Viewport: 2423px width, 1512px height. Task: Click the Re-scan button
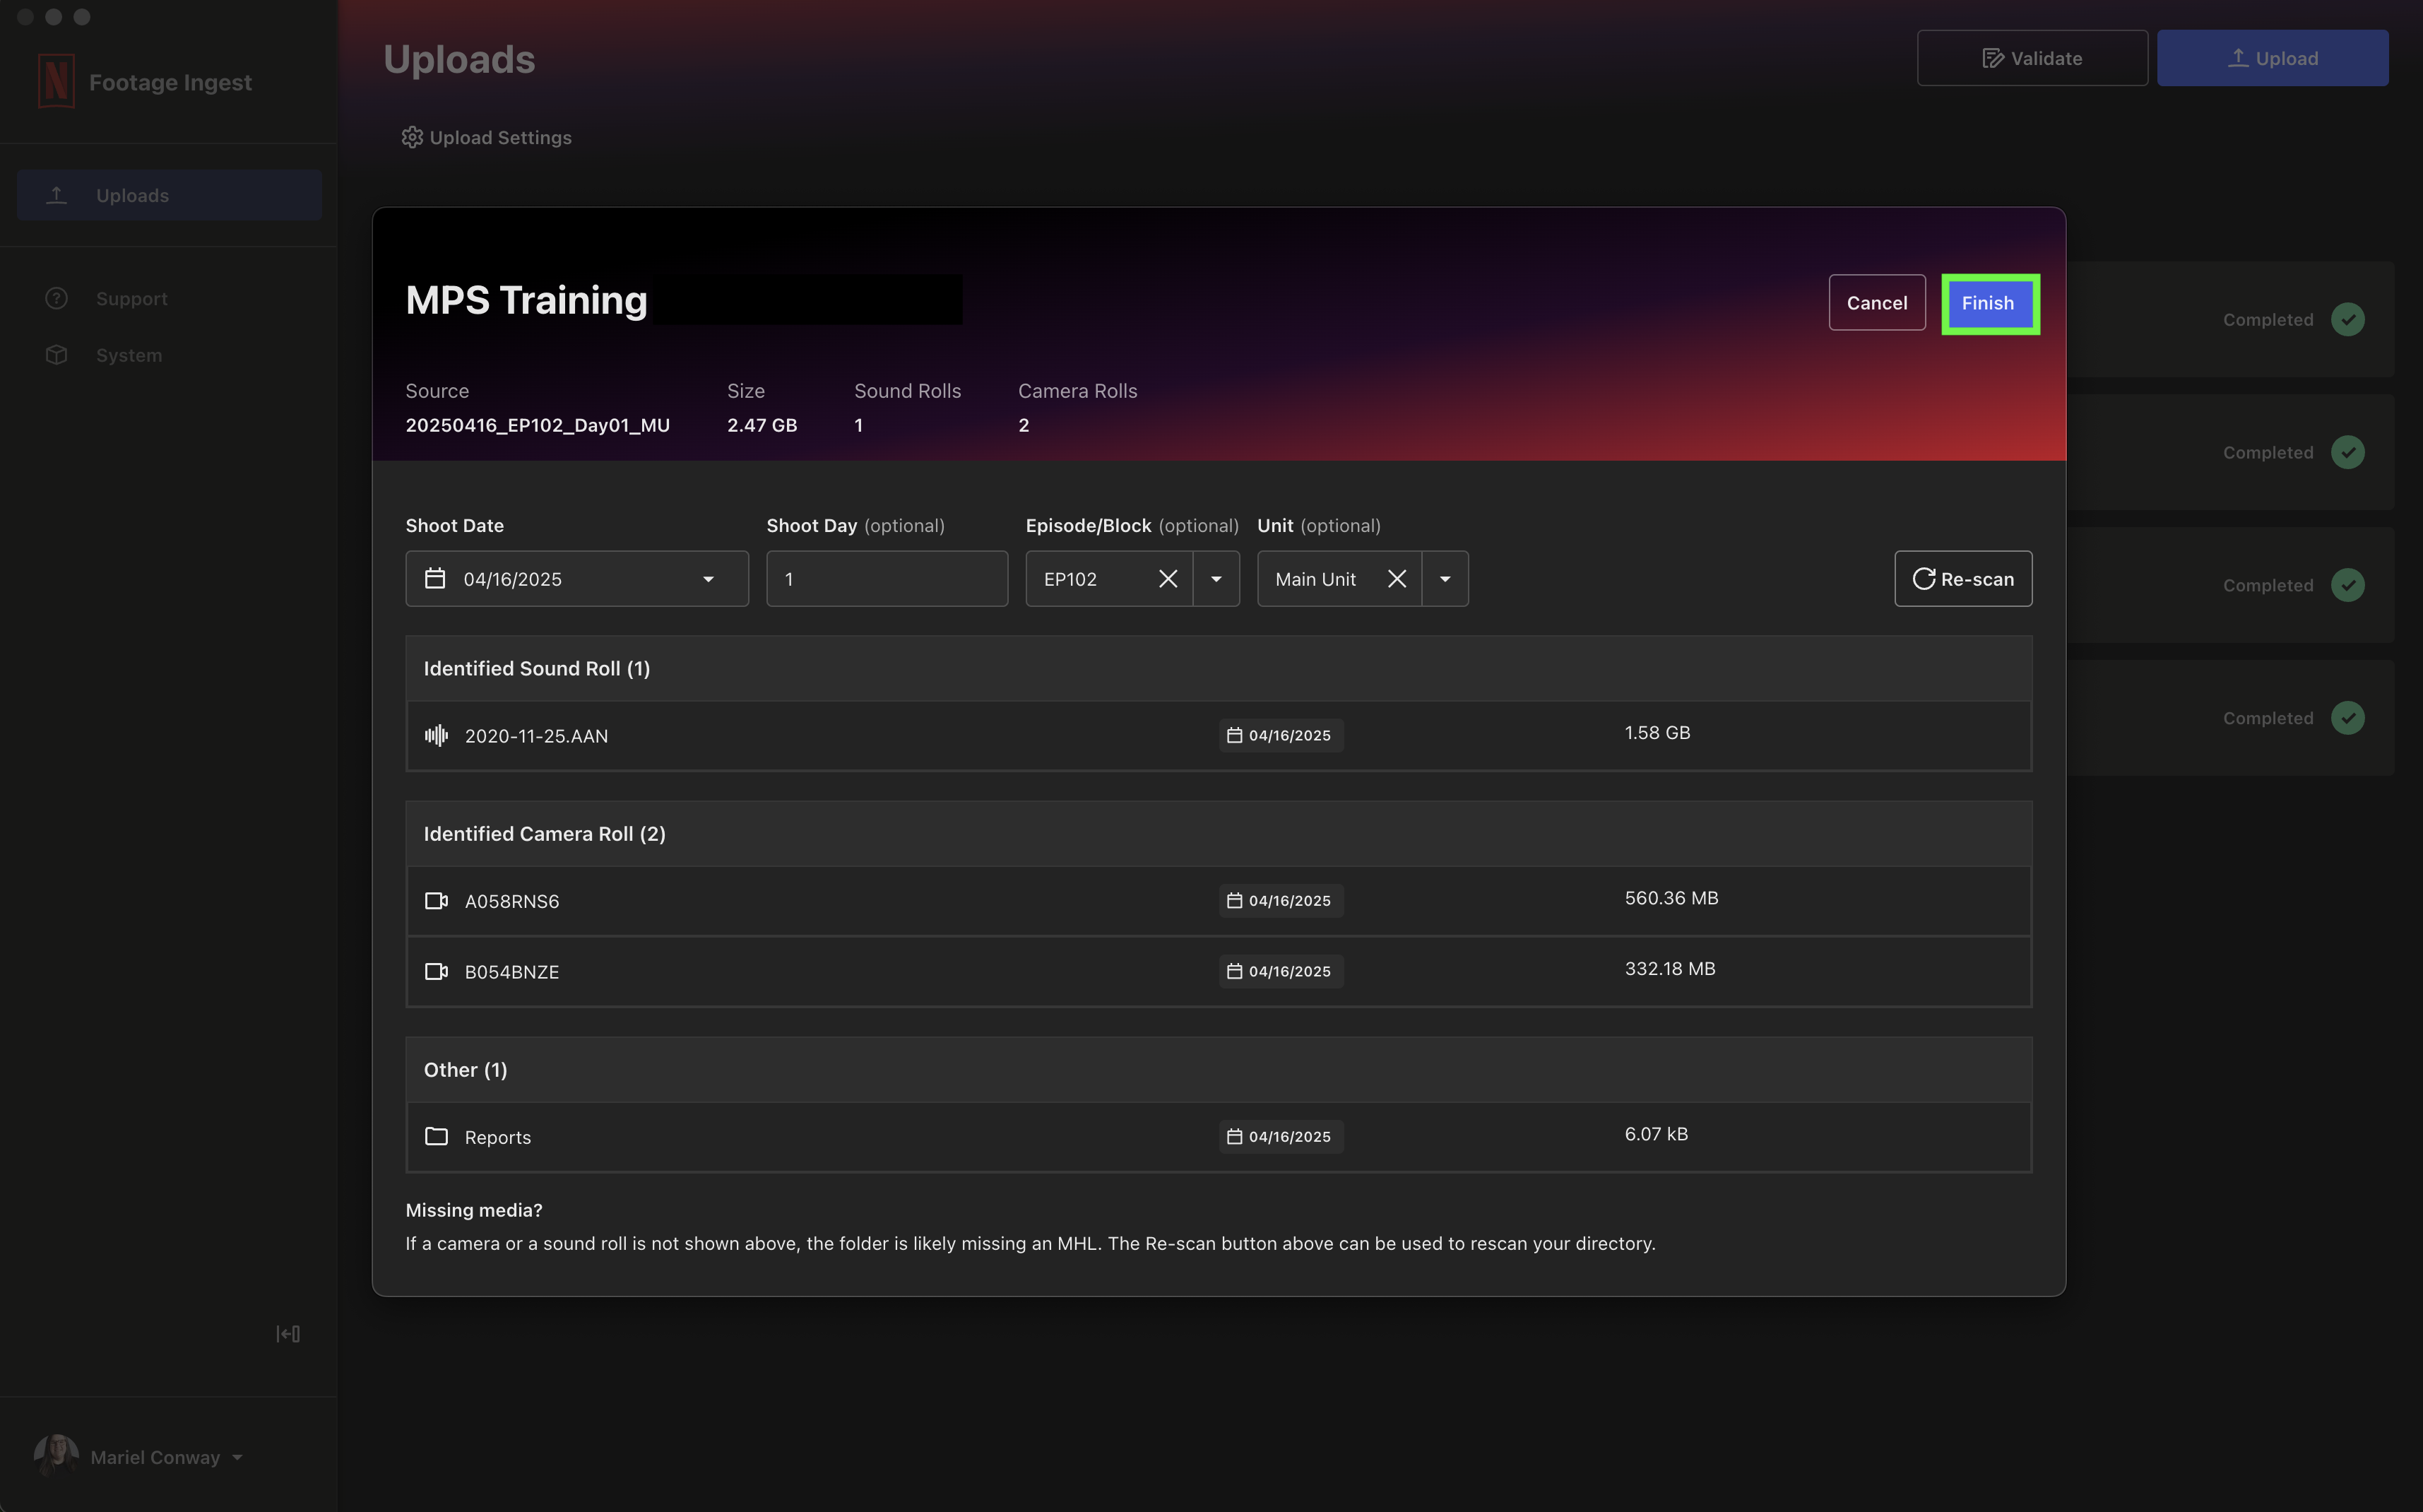coord(1962,579)
